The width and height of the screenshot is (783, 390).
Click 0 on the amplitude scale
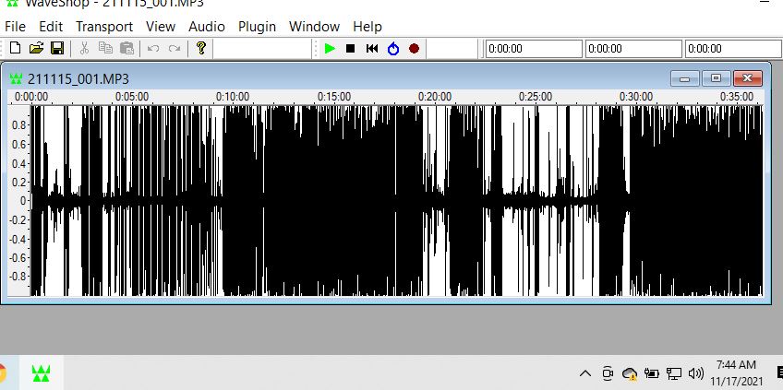(x=23, y=201)
